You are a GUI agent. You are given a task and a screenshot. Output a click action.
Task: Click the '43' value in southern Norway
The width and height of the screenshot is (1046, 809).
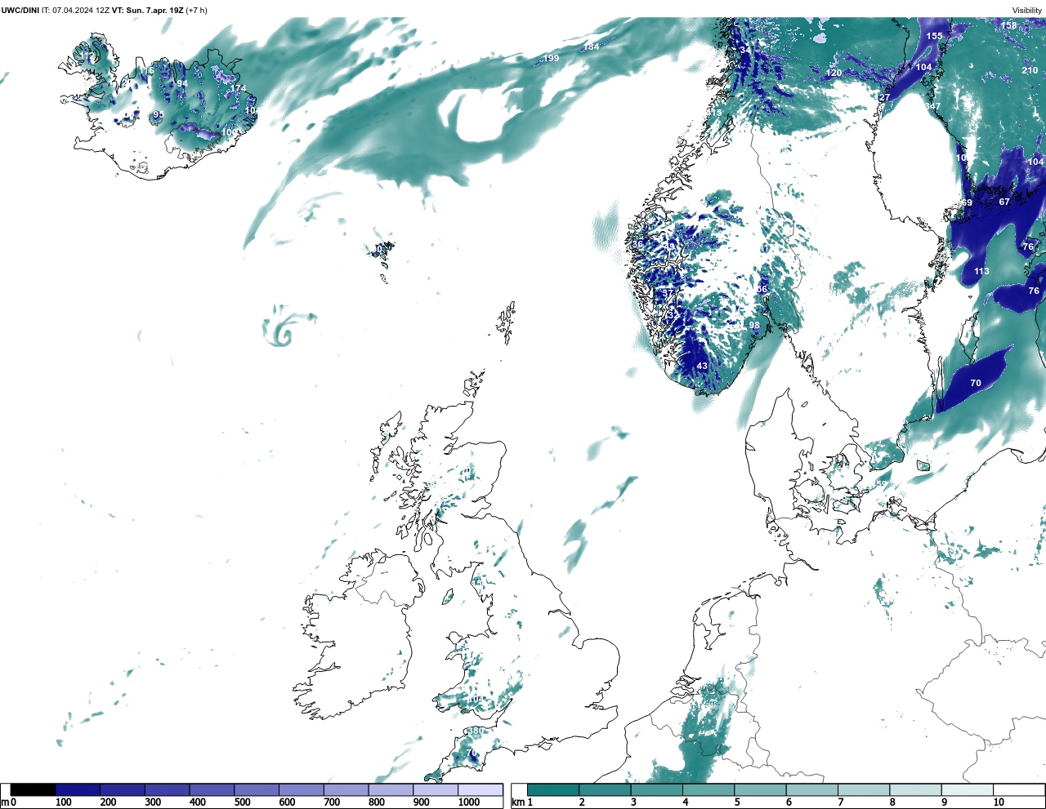(702, 366)
